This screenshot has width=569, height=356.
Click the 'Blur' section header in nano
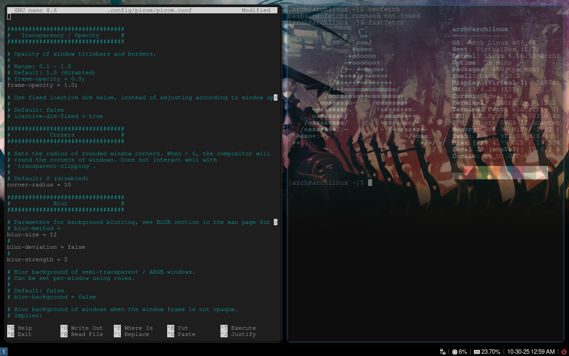coord(60,203)
